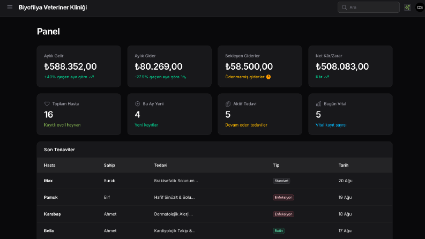Click the date 20 Ağu
Image resolution: width=425 pixels, height=239 pixels.
[345, 181]
